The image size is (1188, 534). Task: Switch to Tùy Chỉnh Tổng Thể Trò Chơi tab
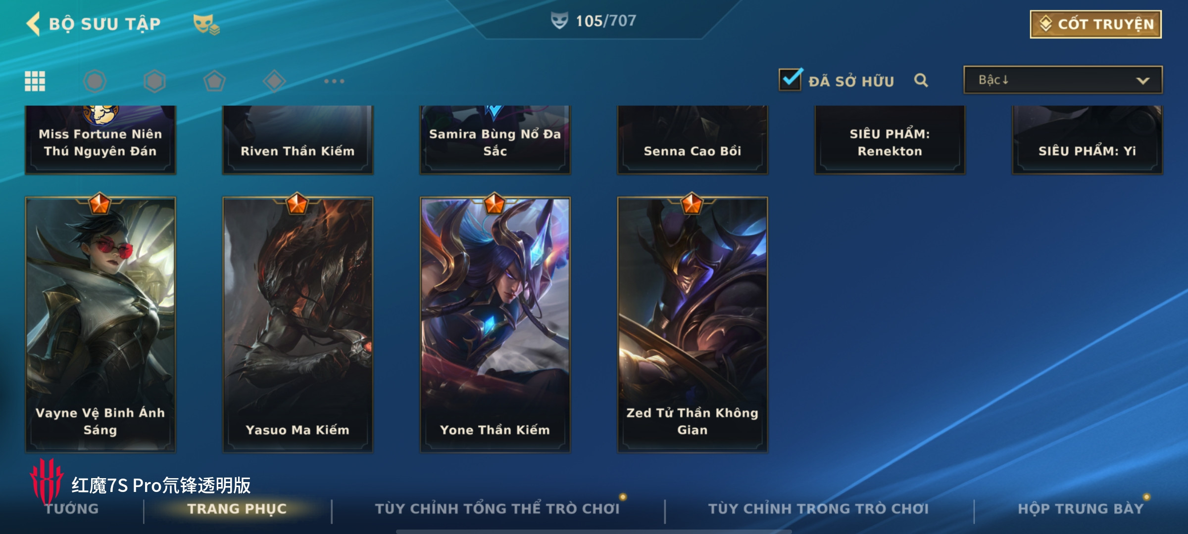coord(497,509)
